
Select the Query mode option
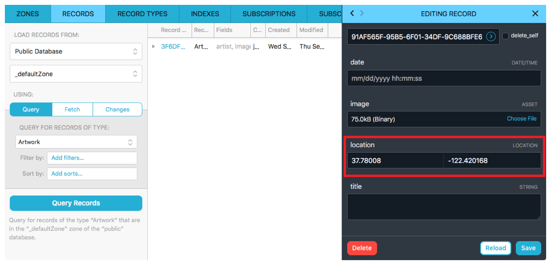31,109
